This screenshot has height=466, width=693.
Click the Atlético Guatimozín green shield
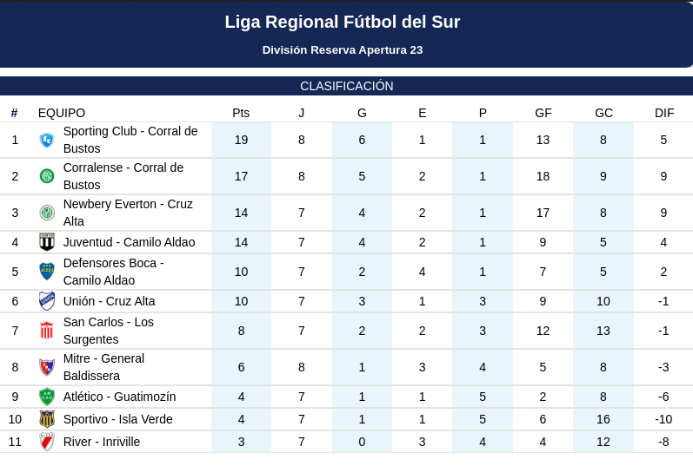(x=47, y=397)
